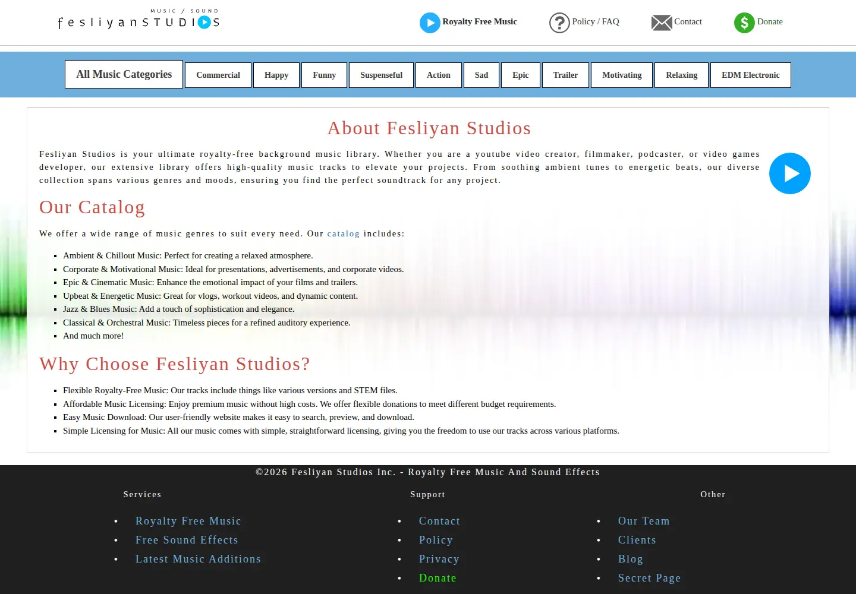This screenshot has width=856, height=594.
Task: Select the Happy music category
Action: [276, 75]
